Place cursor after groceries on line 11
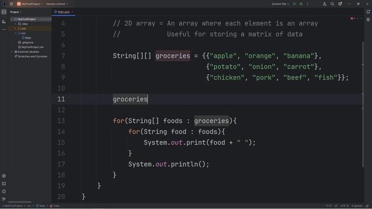This screenshot has width=372, height=209. [x=148, y=99]
